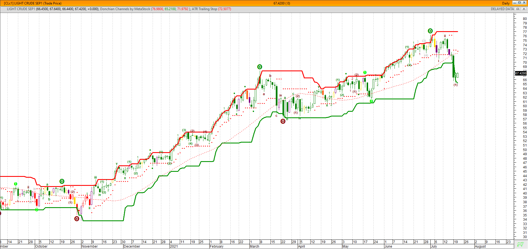Select the Donchian Channels by MetaStock label
528x249 pixels.
(x=125, y=9)
